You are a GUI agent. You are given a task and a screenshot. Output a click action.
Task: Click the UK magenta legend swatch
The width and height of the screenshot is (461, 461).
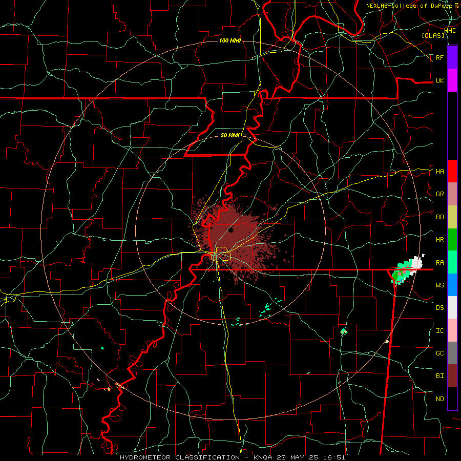452,80
